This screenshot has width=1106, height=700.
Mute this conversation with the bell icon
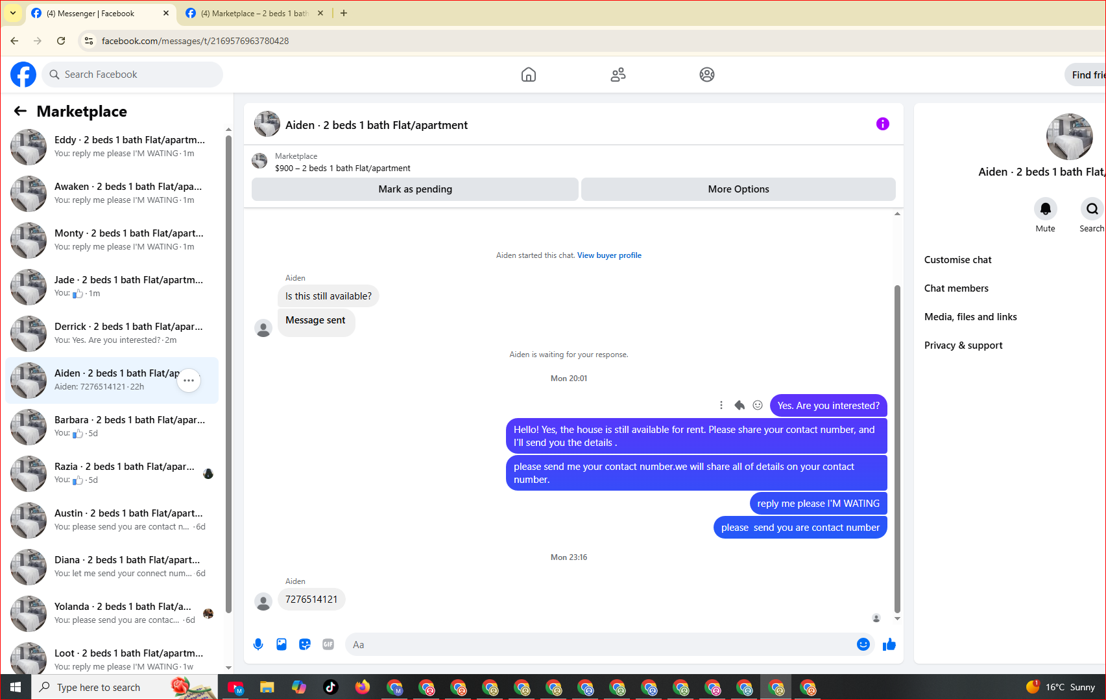coord(1046,209)
